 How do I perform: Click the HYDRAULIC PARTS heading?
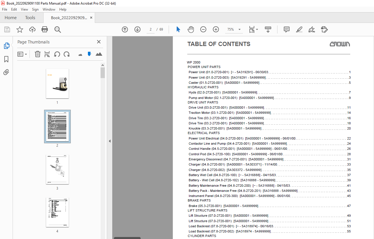[203, 87]
